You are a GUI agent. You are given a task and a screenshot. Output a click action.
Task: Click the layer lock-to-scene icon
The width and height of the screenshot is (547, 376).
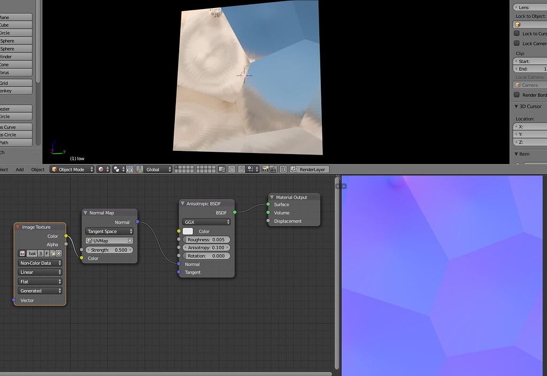pos(222,169)
